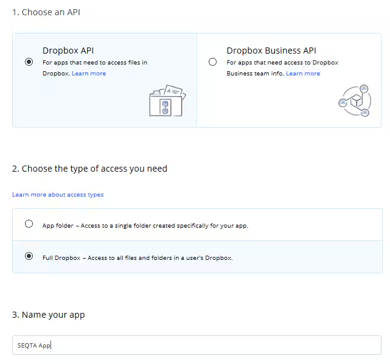The image size is (390, 364).
Task: Choose the Full Dropbox access radio button
Action: coord(29,256)
